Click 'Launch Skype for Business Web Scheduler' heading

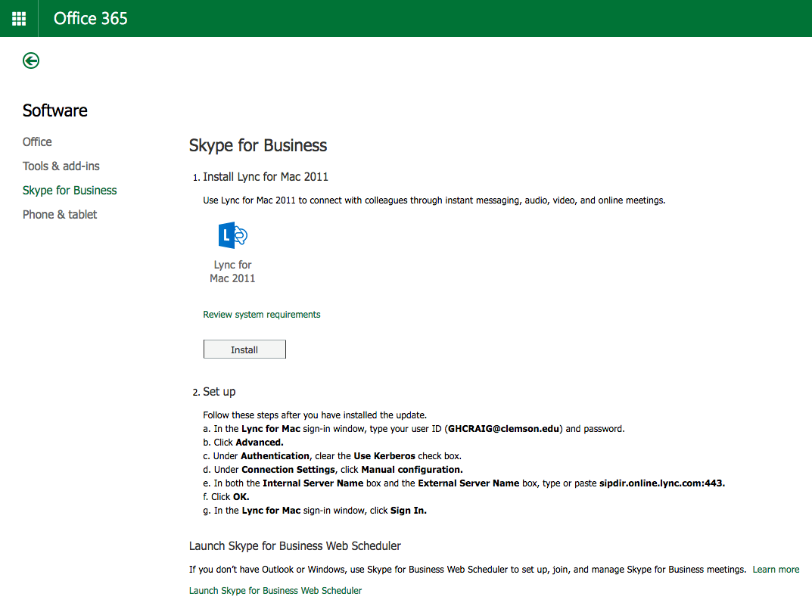pos(294,546)
